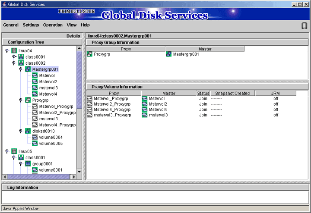This screenshot has height=213, width=311.
Task: Click the volume0004 volume icon
Action: (35, 137)
